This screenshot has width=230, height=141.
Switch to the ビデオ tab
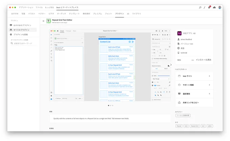[x=51, y=14]
